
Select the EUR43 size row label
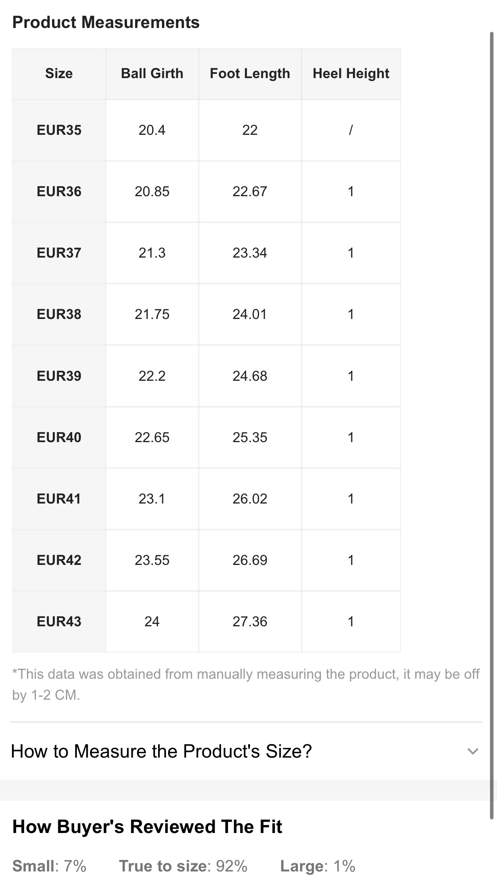coord(59,622)
